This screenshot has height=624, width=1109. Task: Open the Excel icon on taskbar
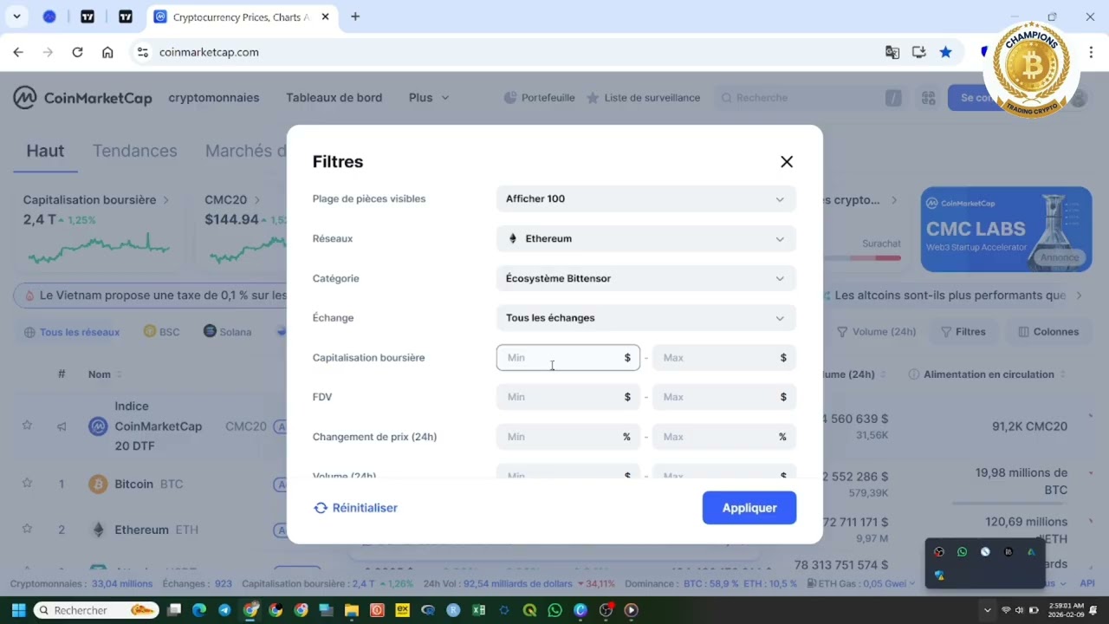(478, 610)
